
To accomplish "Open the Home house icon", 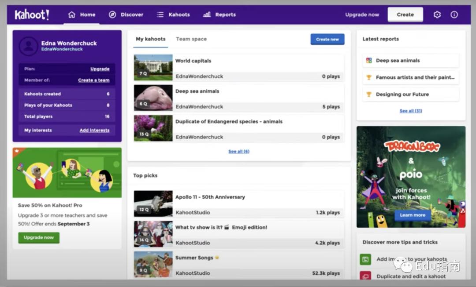I will (x=72, y=15).
